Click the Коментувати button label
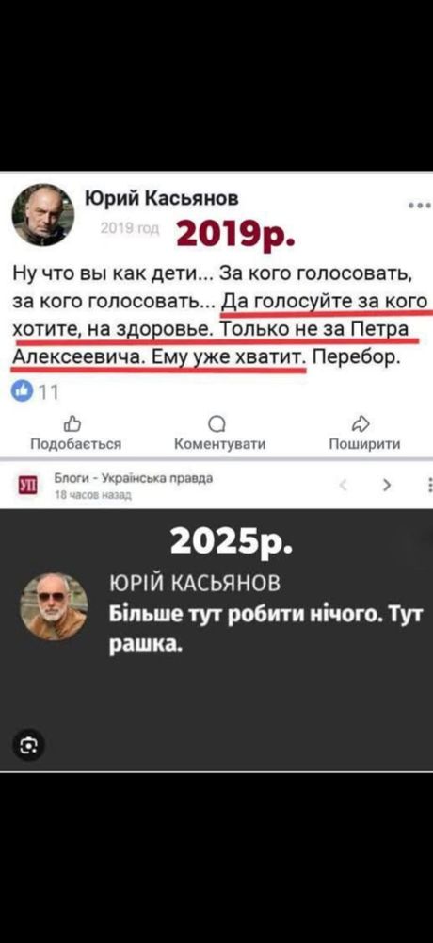Viewport: 433px width, 943px height. pyautogui.click(x=219, y=444)
